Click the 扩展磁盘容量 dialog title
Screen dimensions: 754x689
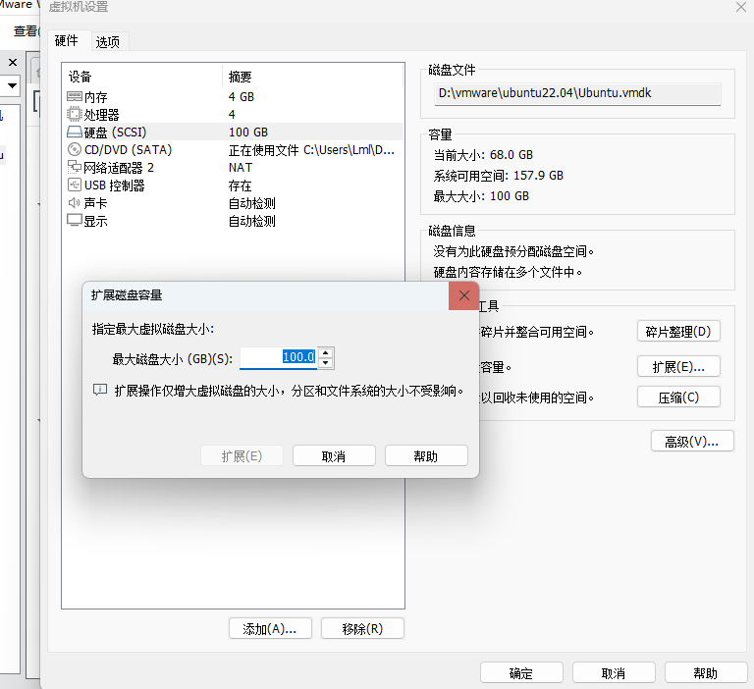point(127,295)
